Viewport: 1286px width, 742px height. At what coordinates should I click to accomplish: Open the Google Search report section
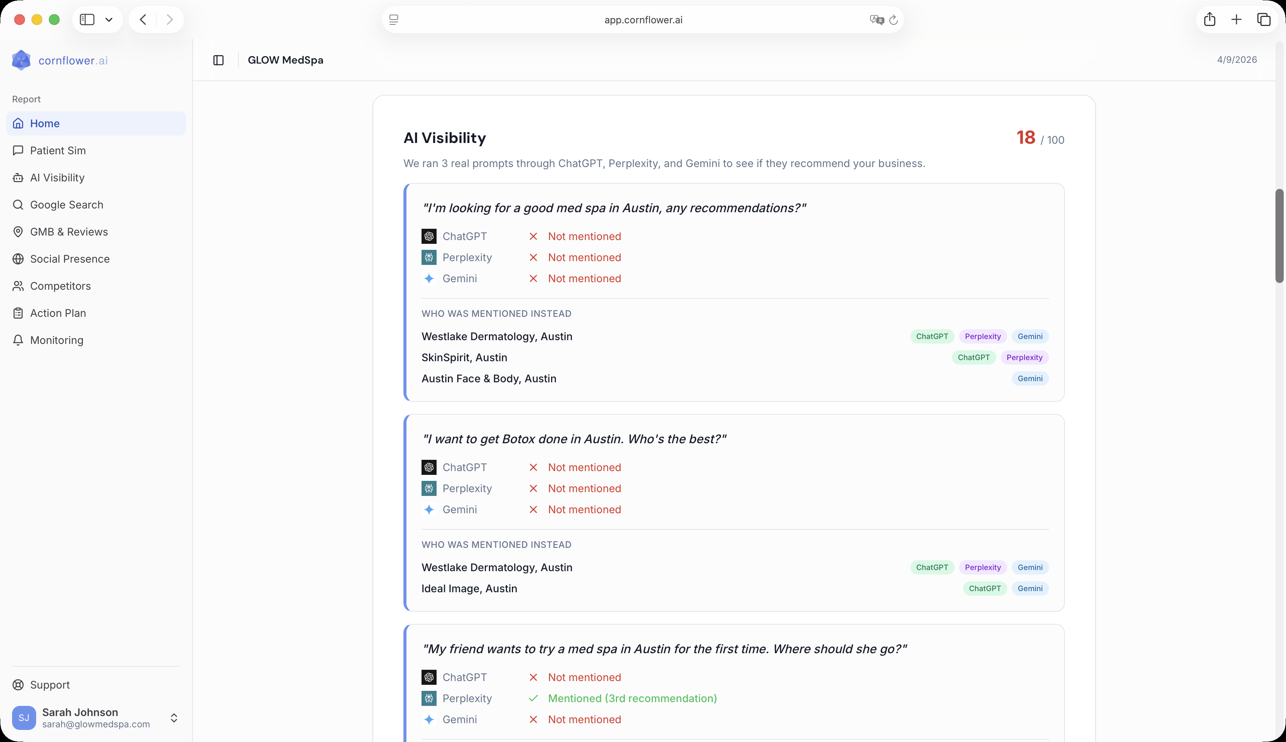click(x=66, y=204)
